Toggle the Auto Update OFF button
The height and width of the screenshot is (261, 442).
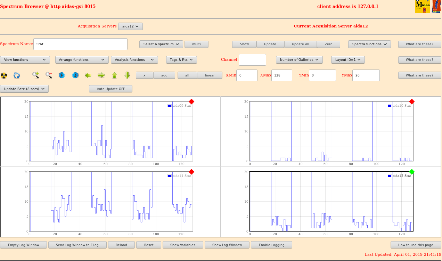[x=110, y=89]
